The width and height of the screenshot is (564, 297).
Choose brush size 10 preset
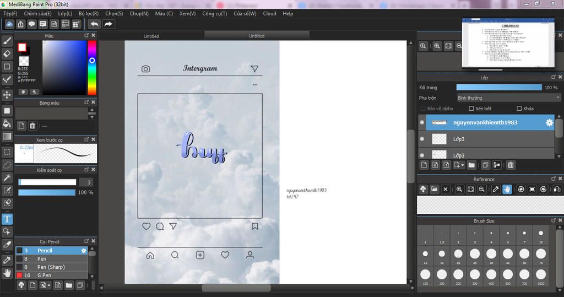point(541,236)
